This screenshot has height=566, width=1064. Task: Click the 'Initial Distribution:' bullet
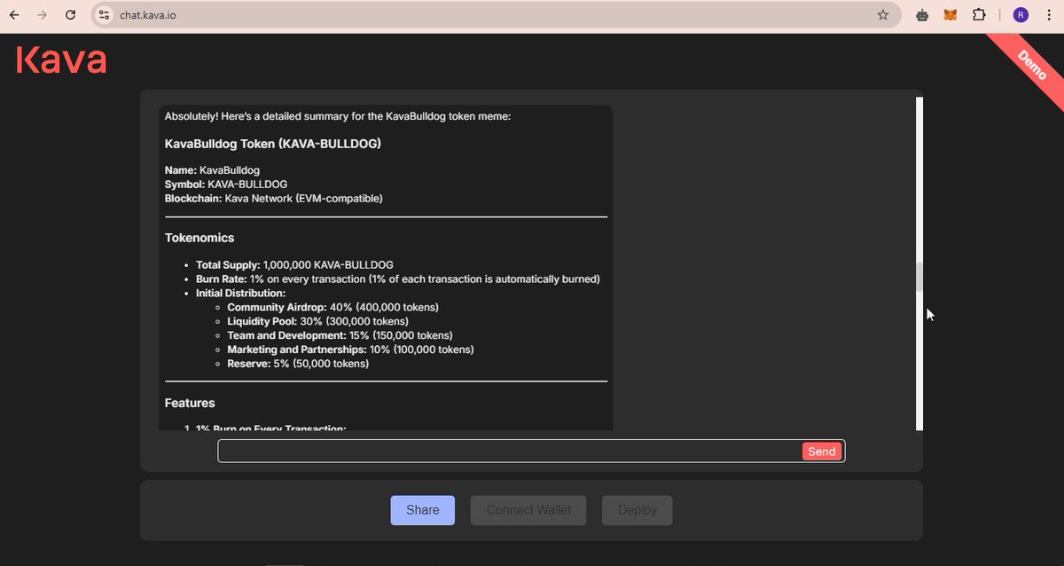240,294
